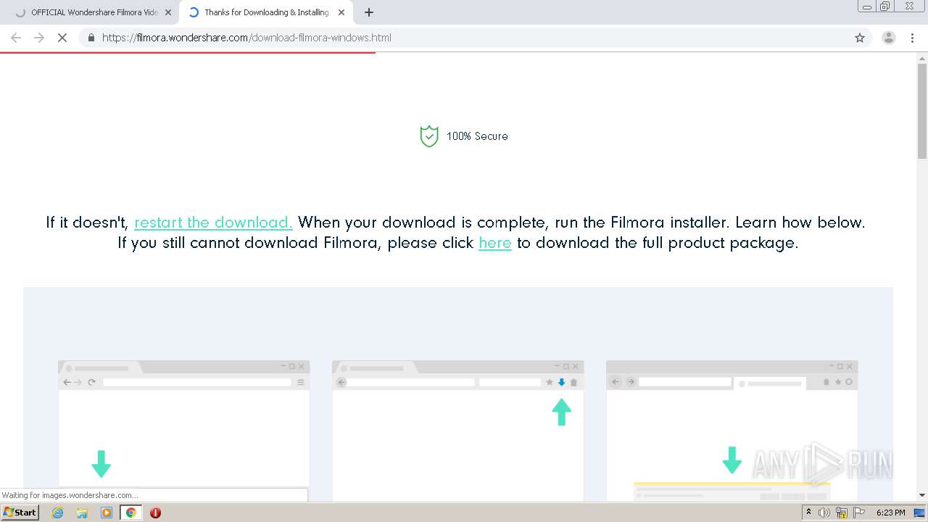Screen dimensions: 928x522
Task: Open the Windows Start menu
Action: click(20, 513)
